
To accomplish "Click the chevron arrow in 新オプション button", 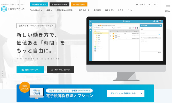I will tap(141, 93).
